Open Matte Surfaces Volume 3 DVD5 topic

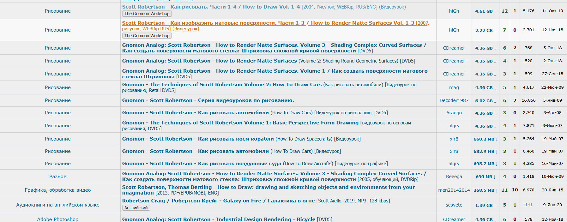pos(274,48)
